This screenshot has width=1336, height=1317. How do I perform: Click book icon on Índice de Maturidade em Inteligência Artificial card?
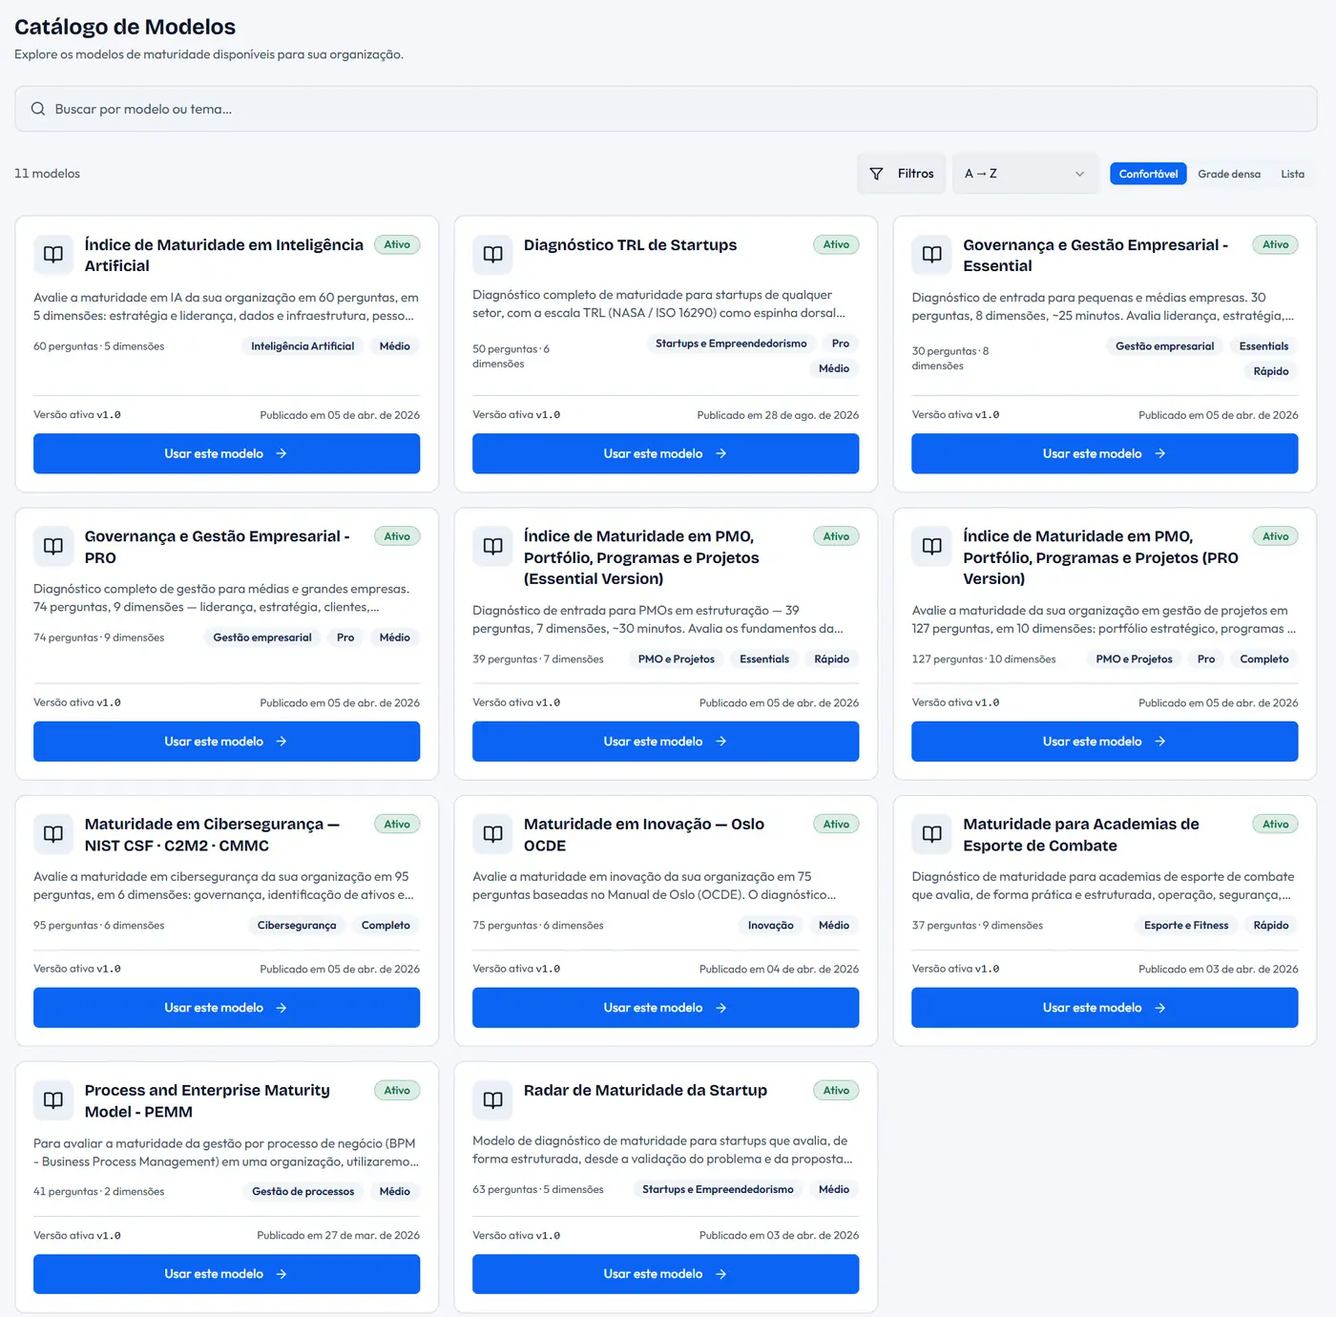coord(53,254)
